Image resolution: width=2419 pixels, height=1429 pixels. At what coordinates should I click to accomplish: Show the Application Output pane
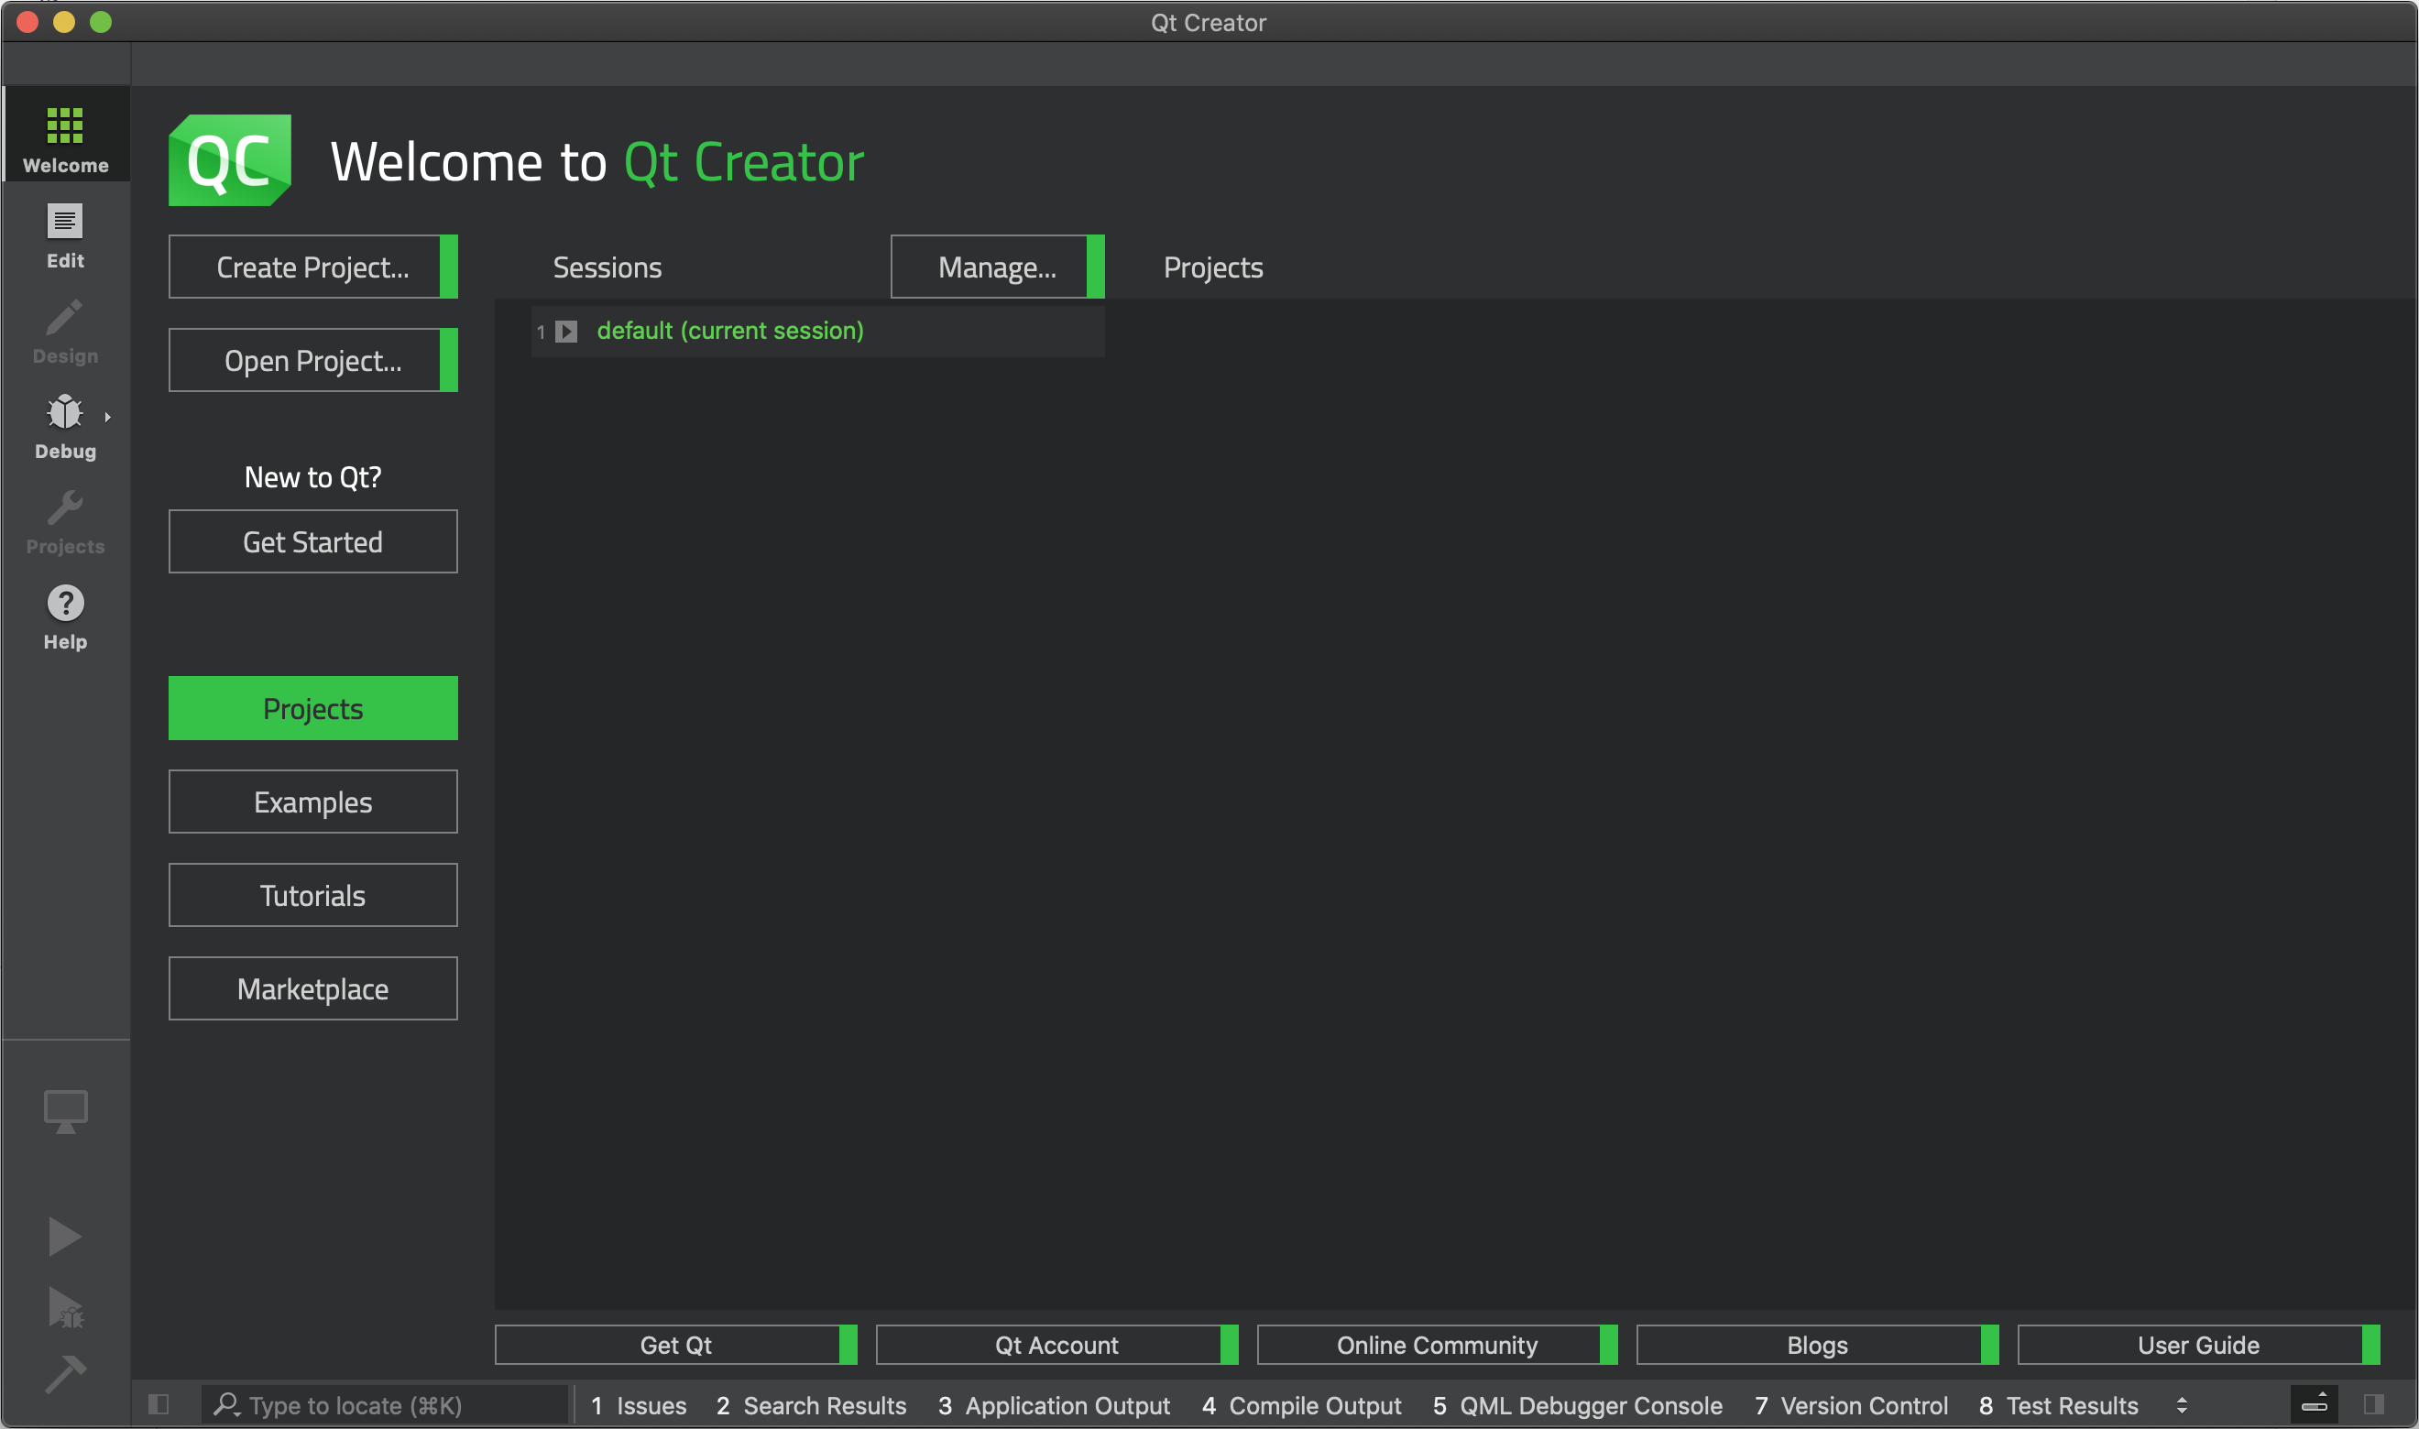coord(1055,1405)
